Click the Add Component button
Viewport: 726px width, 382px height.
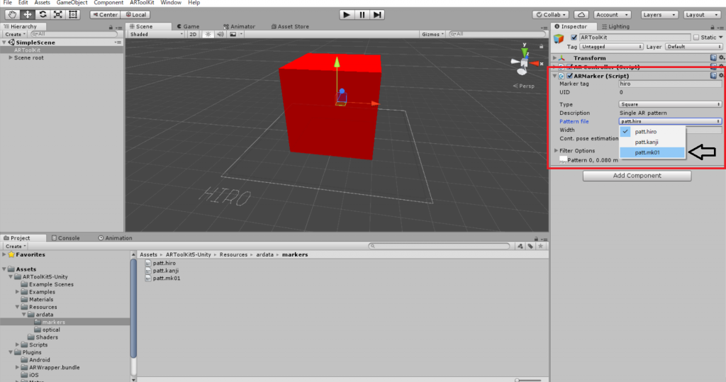(x=637, y=176)
